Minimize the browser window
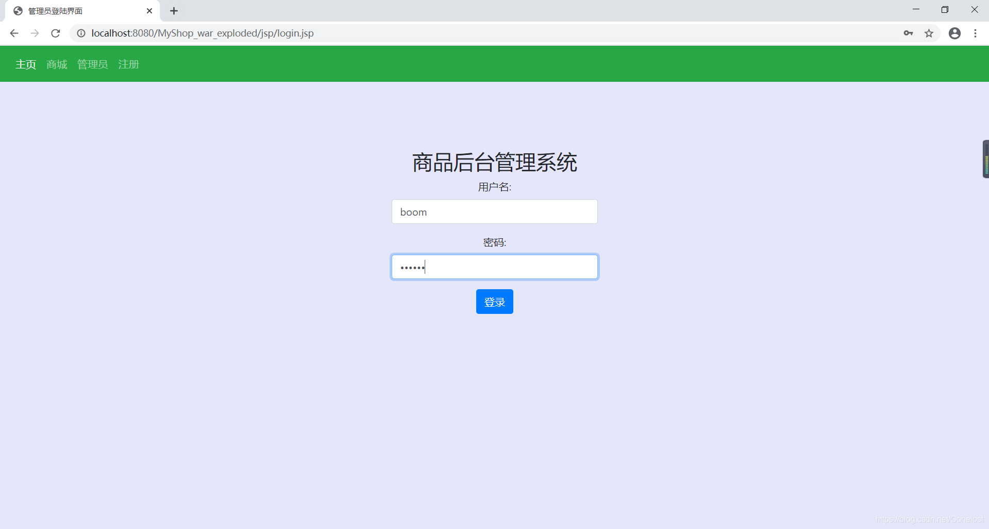The height and width of the screenshot is (529, 989). pos(916,10)
